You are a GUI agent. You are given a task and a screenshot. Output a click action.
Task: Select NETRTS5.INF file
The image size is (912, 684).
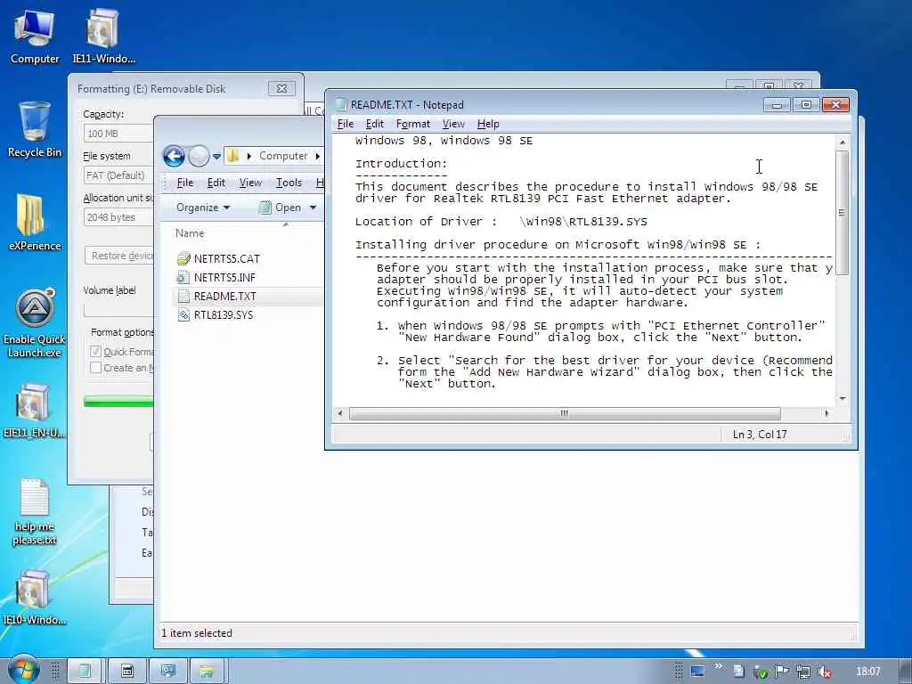pyautogui.click(x=224, y=278)
